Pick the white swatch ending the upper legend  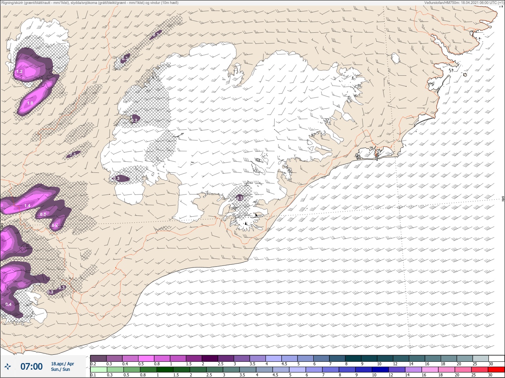(x=496, y=358)
